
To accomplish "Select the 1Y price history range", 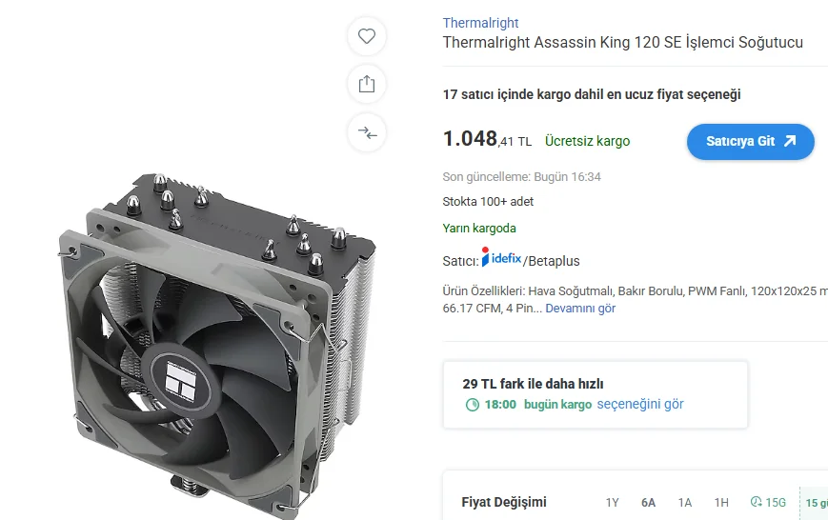I will pos(612,503).
